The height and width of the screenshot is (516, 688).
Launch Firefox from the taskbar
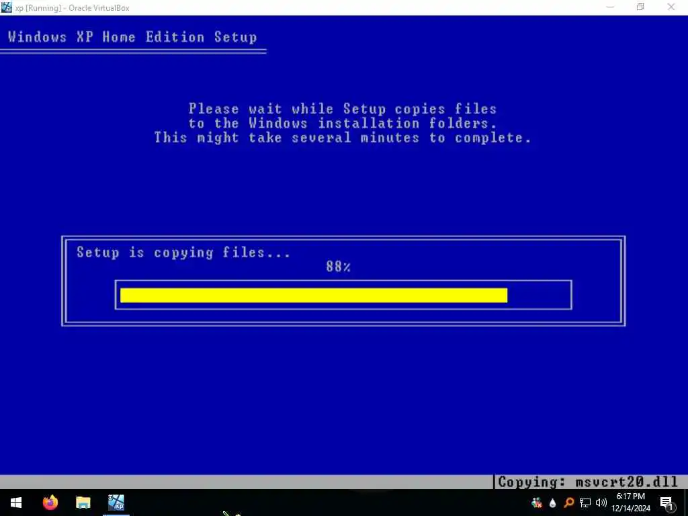click(50, 503)
